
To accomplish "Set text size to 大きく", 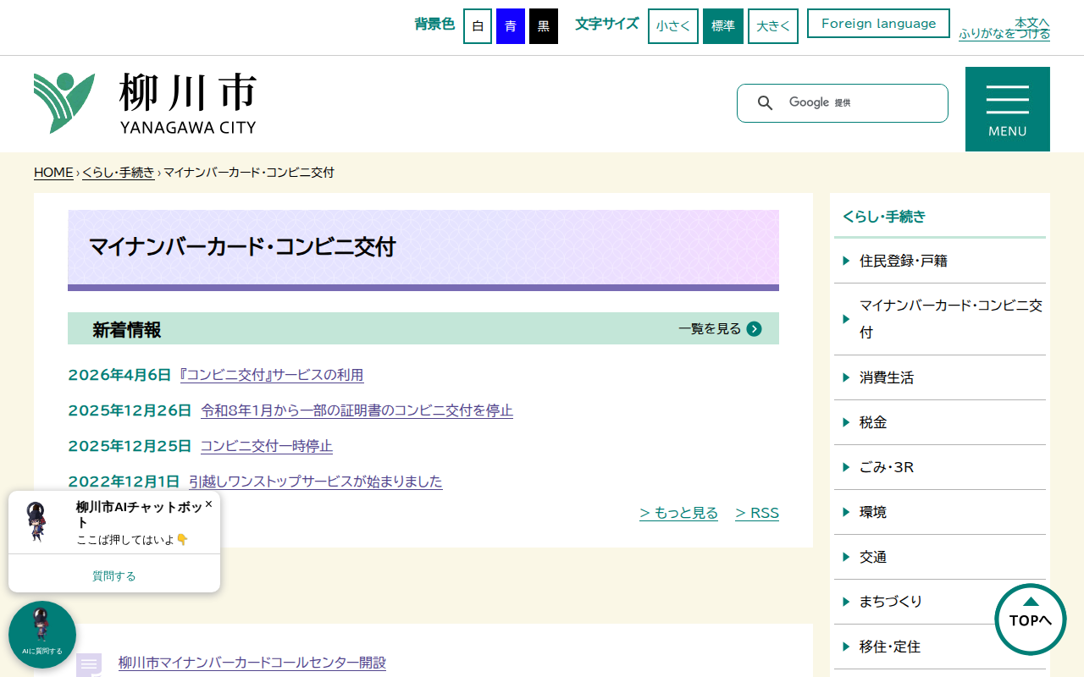I will click(x=772, y=26).
